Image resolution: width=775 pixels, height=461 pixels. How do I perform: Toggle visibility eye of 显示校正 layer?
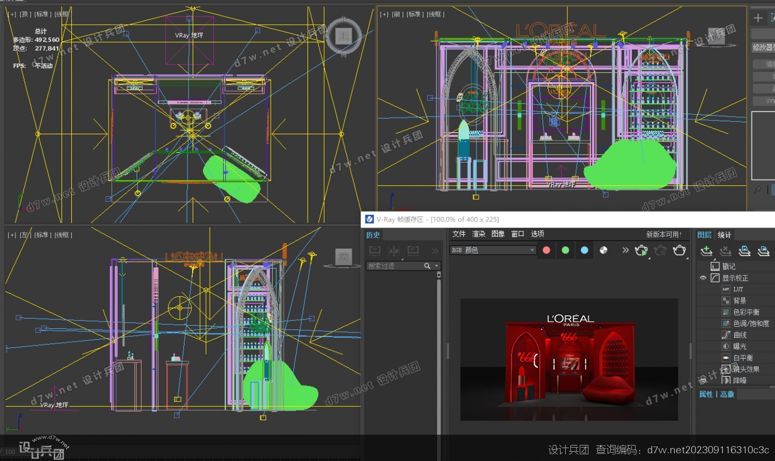point(703,278)
